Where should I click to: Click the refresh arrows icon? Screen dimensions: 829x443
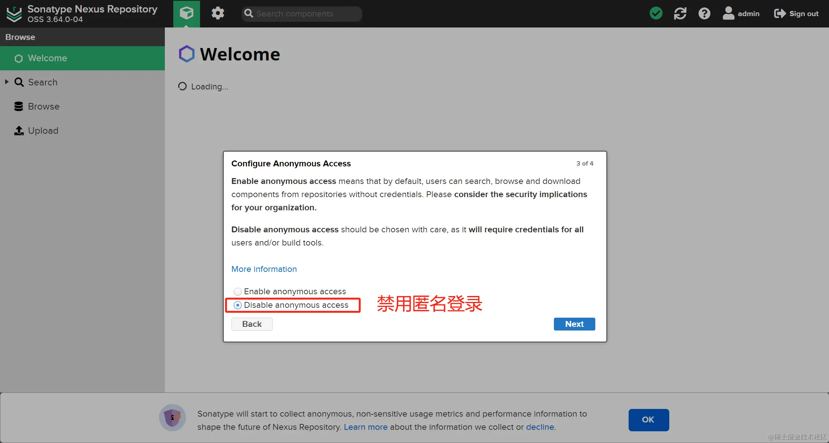coord(680,14)
